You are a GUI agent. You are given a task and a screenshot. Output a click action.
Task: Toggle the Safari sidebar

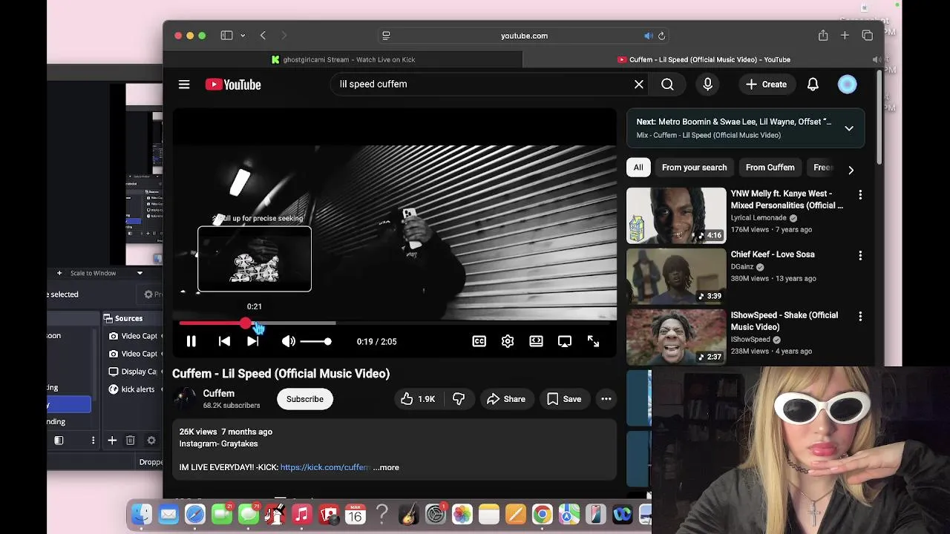226,36
